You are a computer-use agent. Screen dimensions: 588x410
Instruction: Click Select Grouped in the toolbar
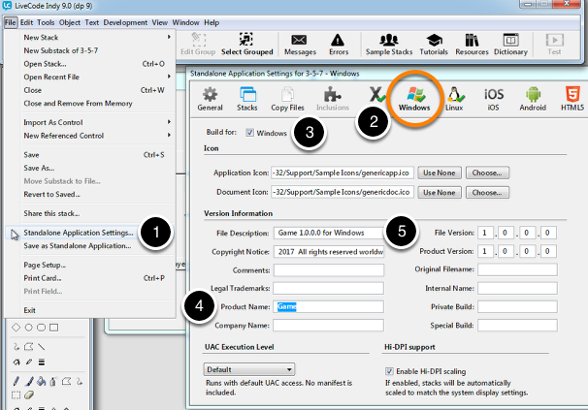tap(246, 45)
